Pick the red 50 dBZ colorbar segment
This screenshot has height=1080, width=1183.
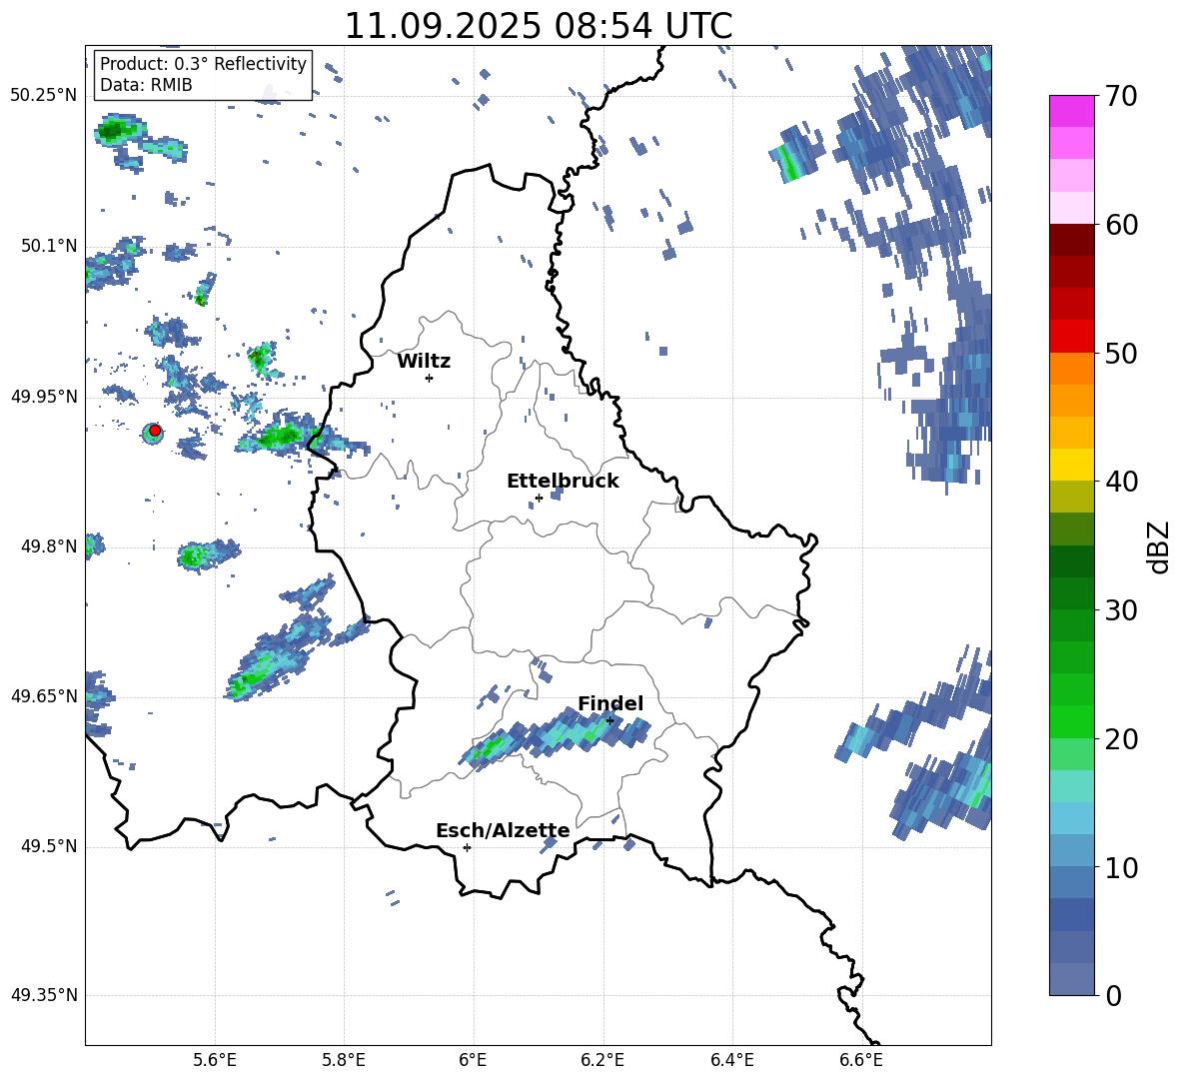click(x=1071, y=337)
